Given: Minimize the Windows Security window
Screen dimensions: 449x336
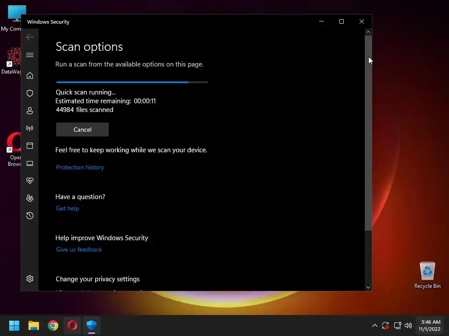Looking at the screenshot, I should point(321,21).
